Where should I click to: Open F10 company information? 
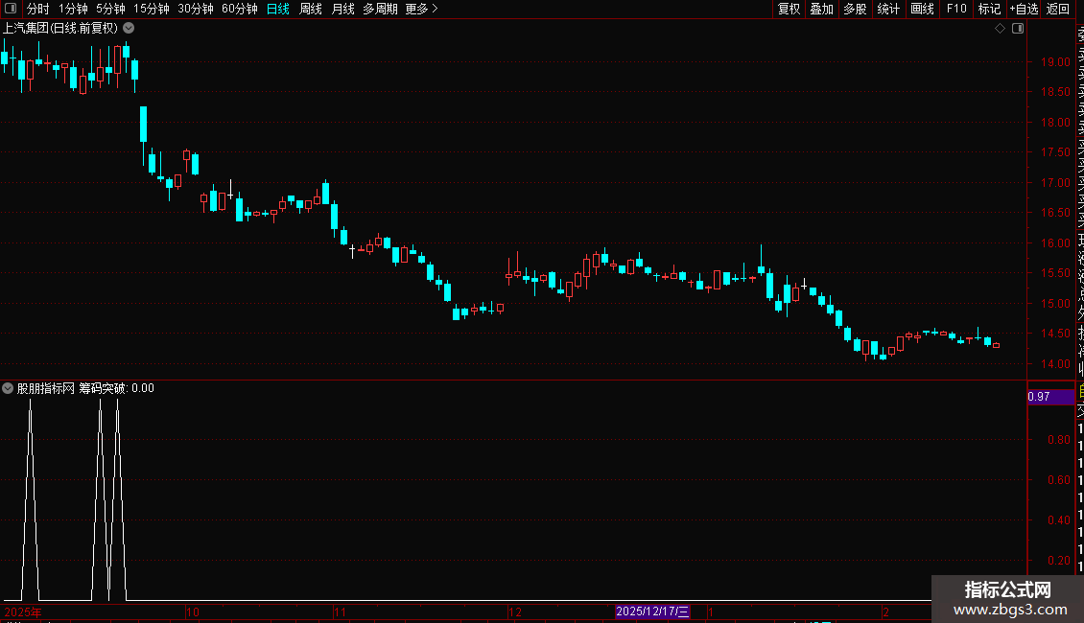coord(956,9)
